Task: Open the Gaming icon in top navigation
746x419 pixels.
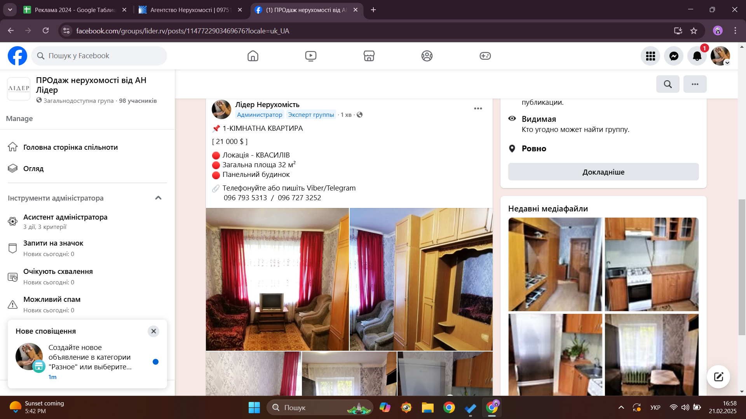Action: (x=485, y=56)
